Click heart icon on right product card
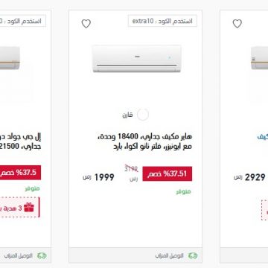Viewport: 268px width, 268px height. [237, 24]
